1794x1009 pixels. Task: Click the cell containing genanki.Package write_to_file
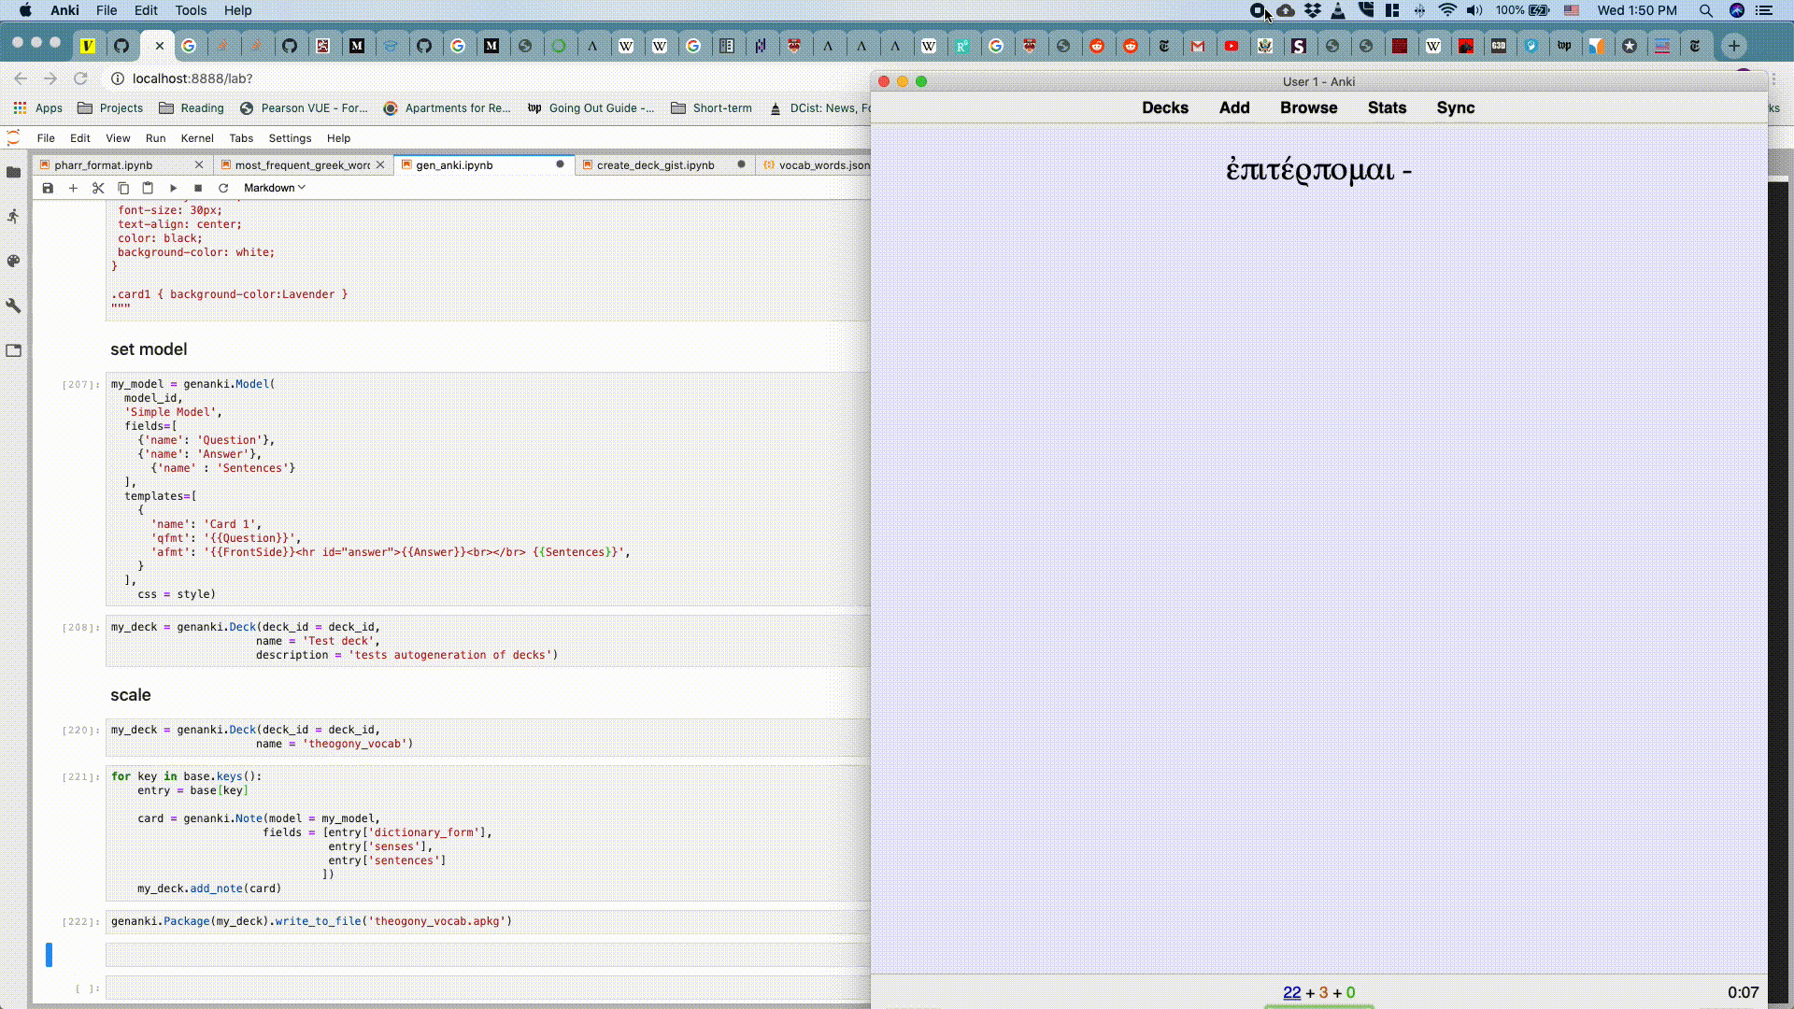click(488, 921)
